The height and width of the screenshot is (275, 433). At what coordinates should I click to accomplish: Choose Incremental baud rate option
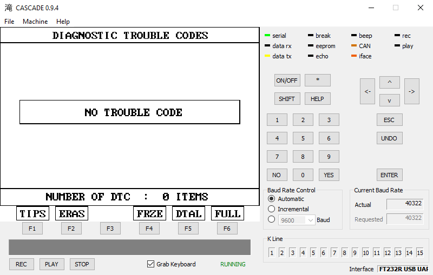[x=272, y=209]
